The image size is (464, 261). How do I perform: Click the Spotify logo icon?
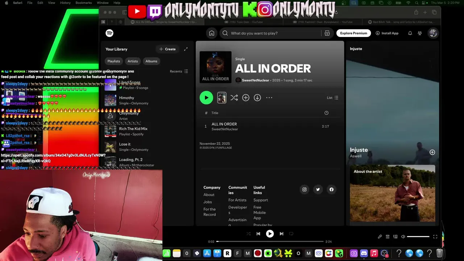[109, 33]
